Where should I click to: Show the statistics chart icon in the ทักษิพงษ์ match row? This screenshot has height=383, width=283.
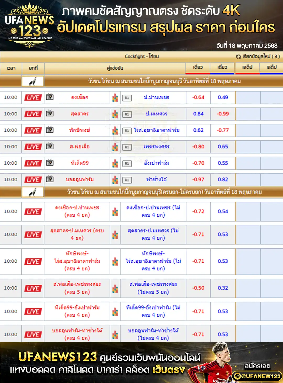115,131
